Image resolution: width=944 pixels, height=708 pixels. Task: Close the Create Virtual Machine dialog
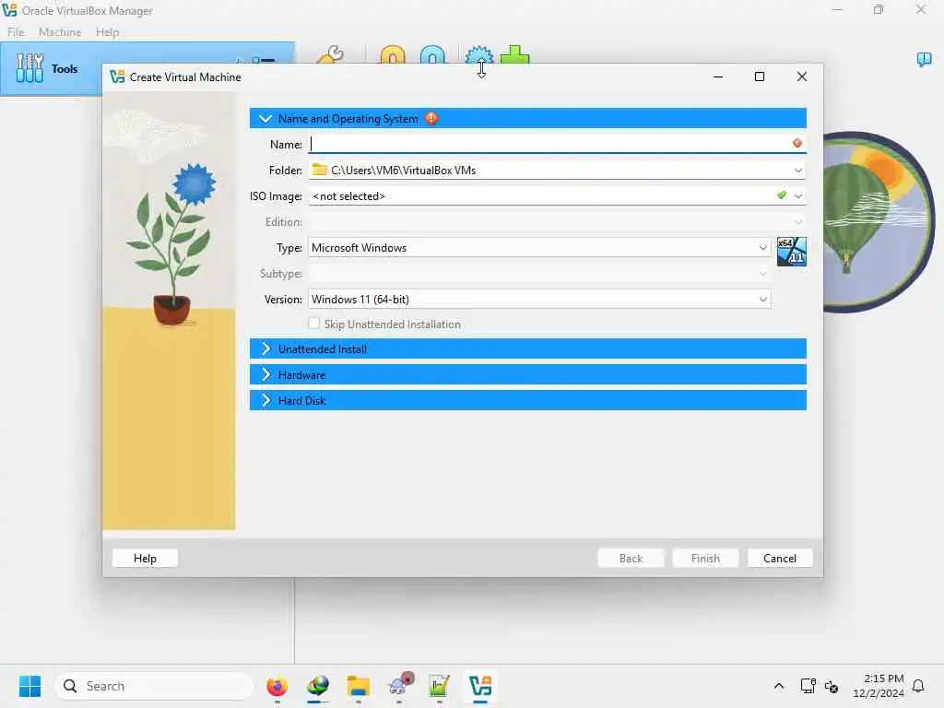tap(801, 77)
